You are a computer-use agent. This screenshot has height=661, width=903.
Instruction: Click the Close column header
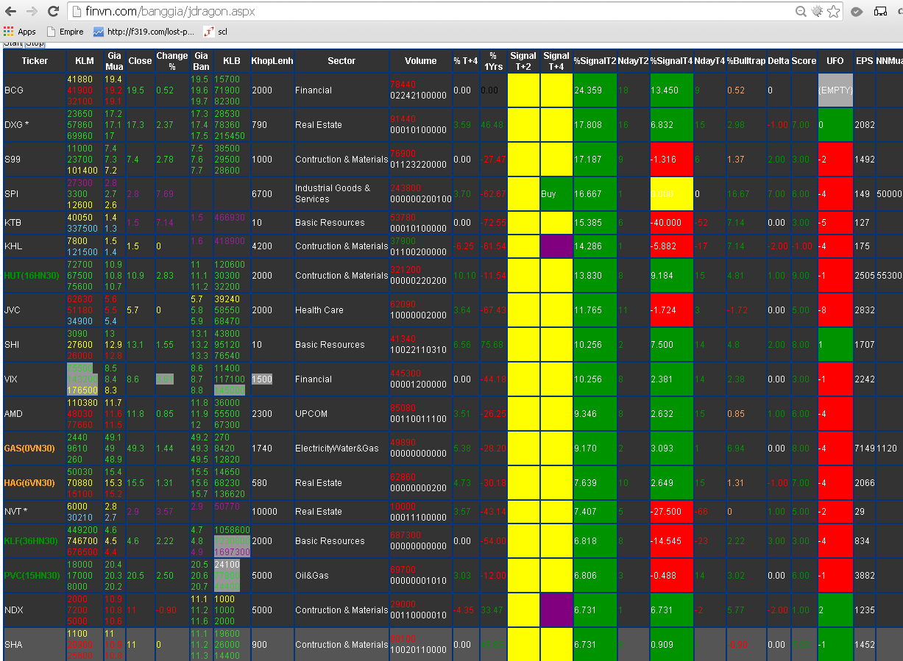[140, 61]
